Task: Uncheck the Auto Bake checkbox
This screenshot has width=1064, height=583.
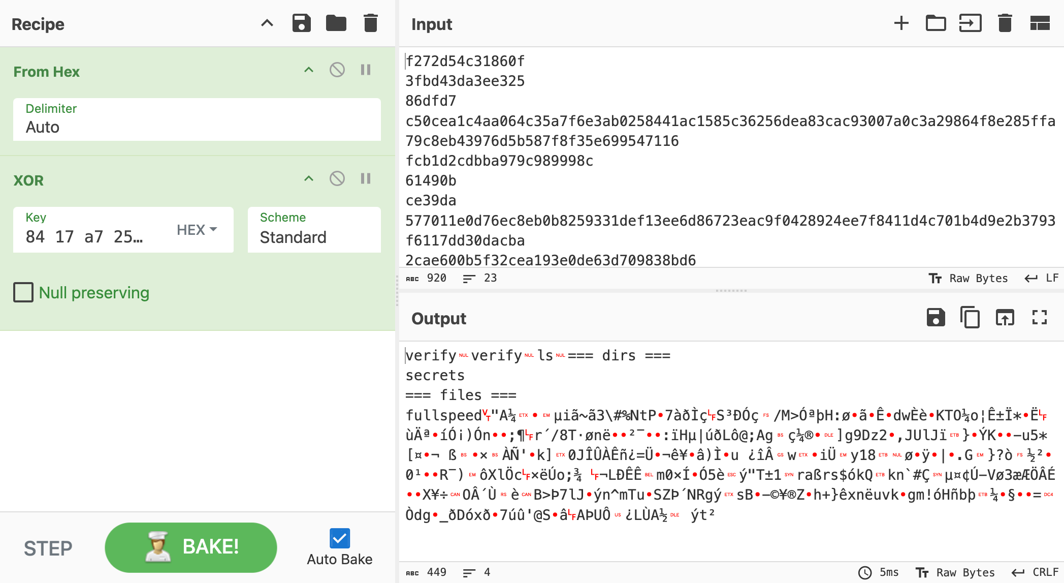Action: pyautogui.click(x=339, y=538)
